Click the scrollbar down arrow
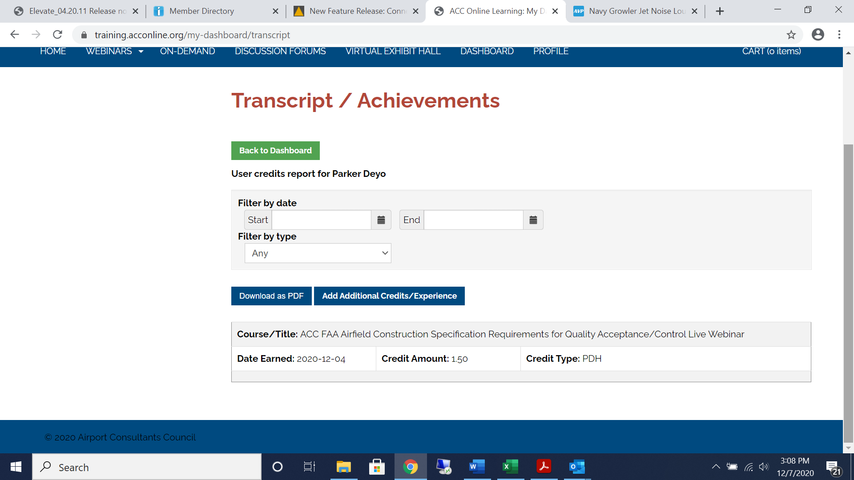The image size is (854, 480). [x=848, y=448]
